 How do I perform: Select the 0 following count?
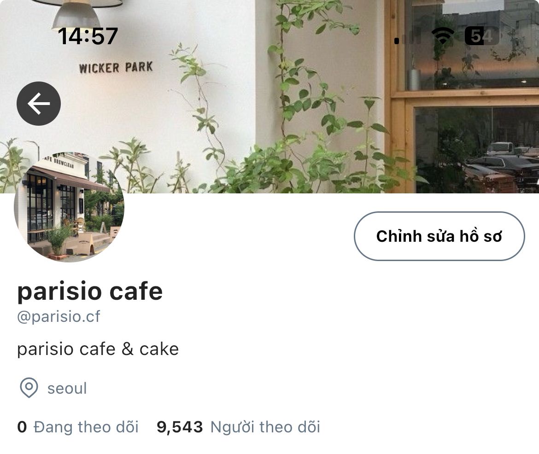click(x=22, y=427)
